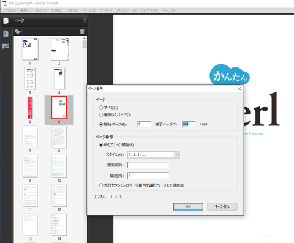Viewport: 294px width, 243px height.
Task: Open the 表示(V) menu
Action: (x=41, y=10)
